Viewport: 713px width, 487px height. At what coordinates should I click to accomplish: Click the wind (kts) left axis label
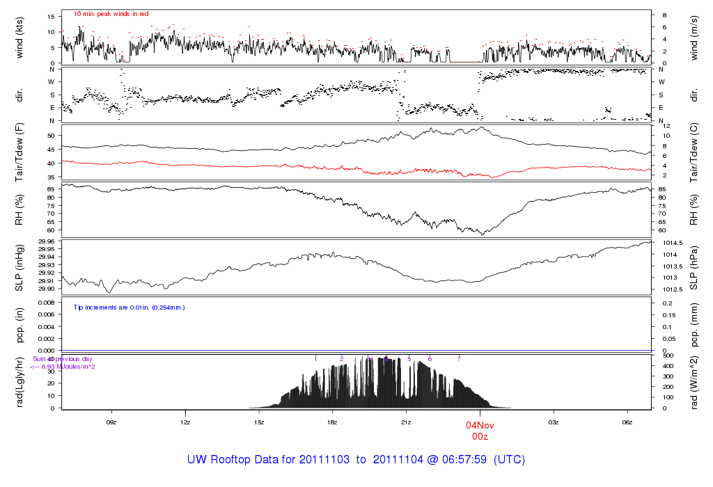click(20, 36)
